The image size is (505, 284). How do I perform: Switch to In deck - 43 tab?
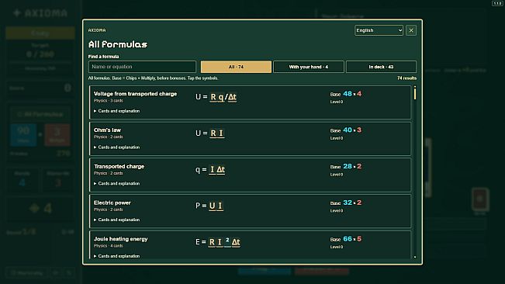point(381,67)
